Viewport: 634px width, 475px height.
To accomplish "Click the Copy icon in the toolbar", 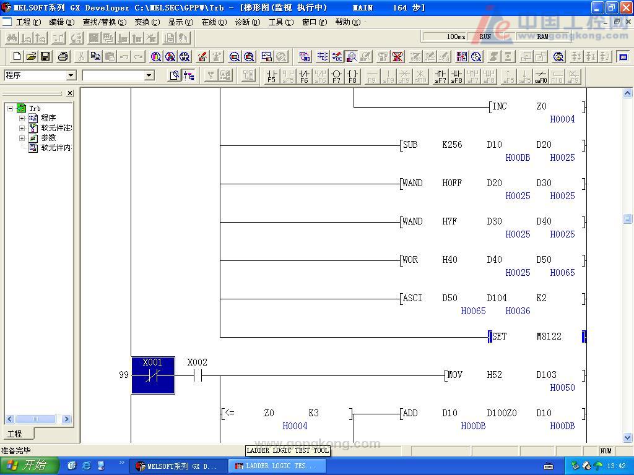I will (95, 57).
